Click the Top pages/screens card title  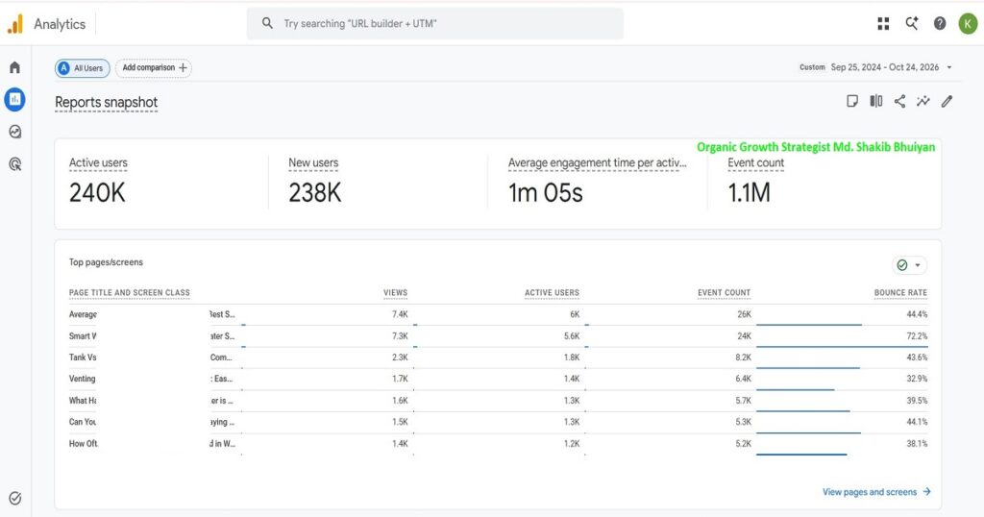(106, 262)
